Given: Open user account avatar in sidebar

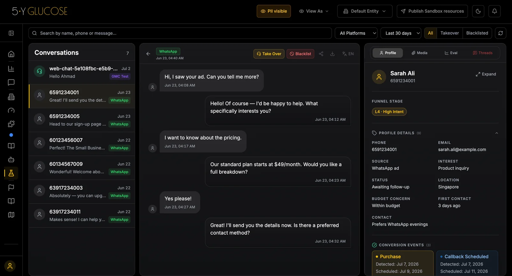Looking at the screenshot, I should (10, 266).
